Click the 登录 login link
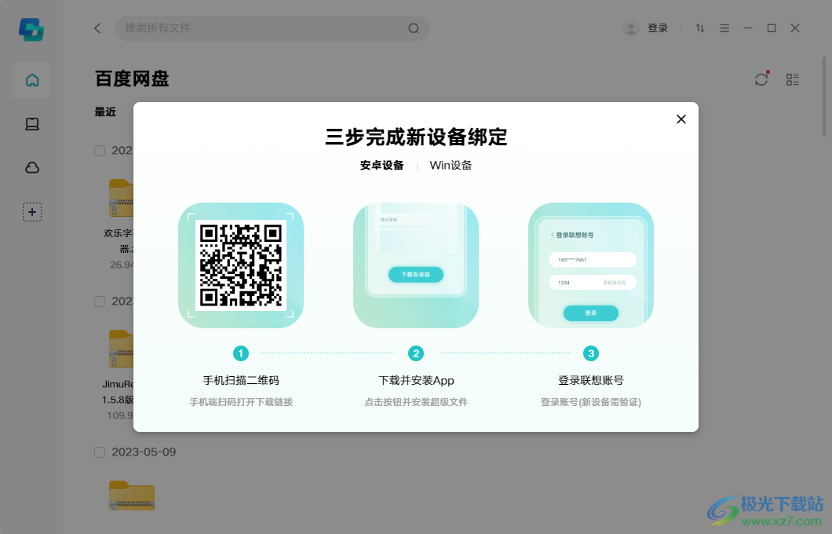This screenshot has height=534, width=832. tap(658, 28)
